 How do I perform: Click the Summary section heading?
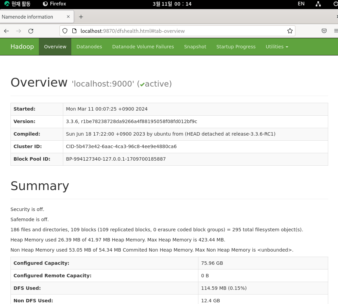tap(40, 186)
